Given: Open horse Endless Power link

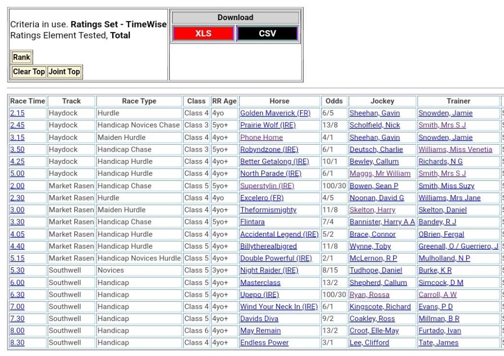Looking at the screenshot, I should click(264, 343).
